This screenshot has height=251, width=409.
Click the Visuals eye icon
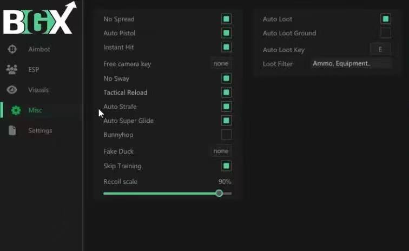pos(12,90)
